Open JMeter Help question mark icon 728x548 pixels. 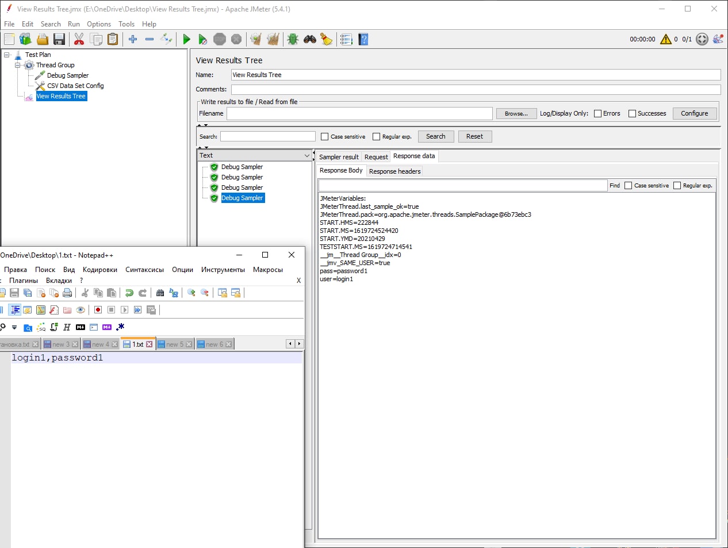363,39
